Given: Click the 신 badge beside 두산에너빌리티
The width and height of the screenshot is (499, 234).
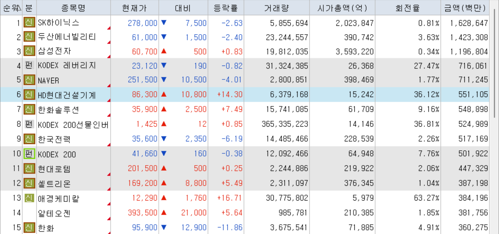Looking at the screenshot, I should [29, 37].
